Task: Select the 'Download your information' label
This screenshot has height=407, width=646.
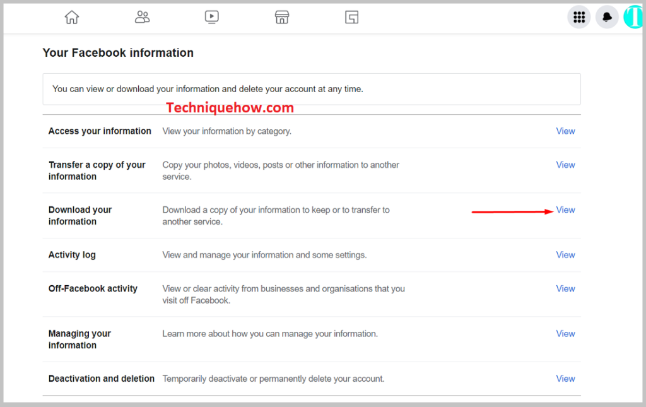Action: [x=80, y=215]
